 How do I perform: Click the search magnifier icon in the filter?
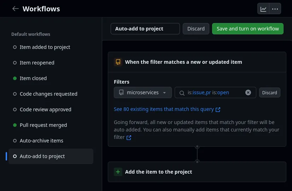coord(182,93)
